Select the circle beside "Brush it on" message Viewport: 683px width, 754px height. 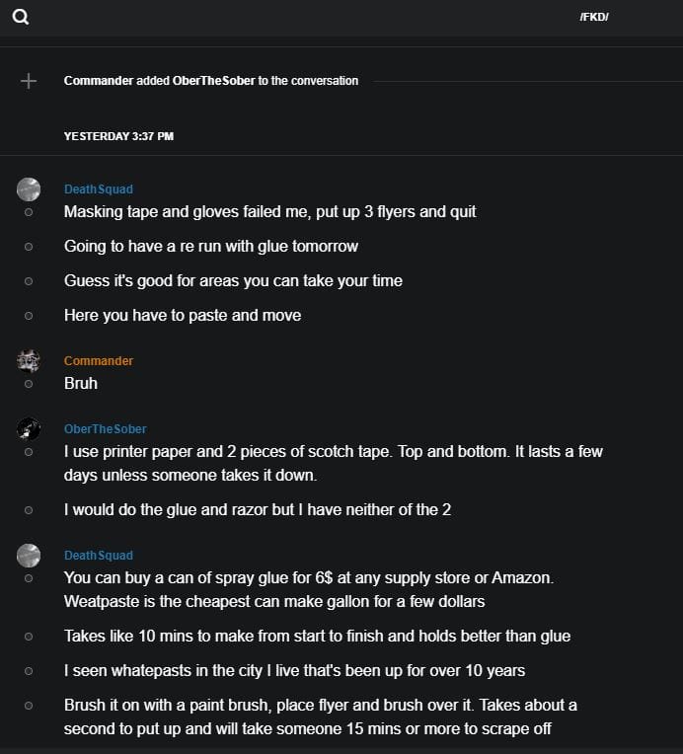tap(29, 706)
